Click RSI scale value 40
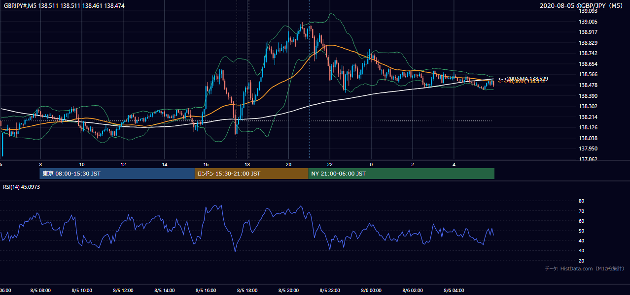This screenshot has width=630, height=295. (x=581, y=240)
